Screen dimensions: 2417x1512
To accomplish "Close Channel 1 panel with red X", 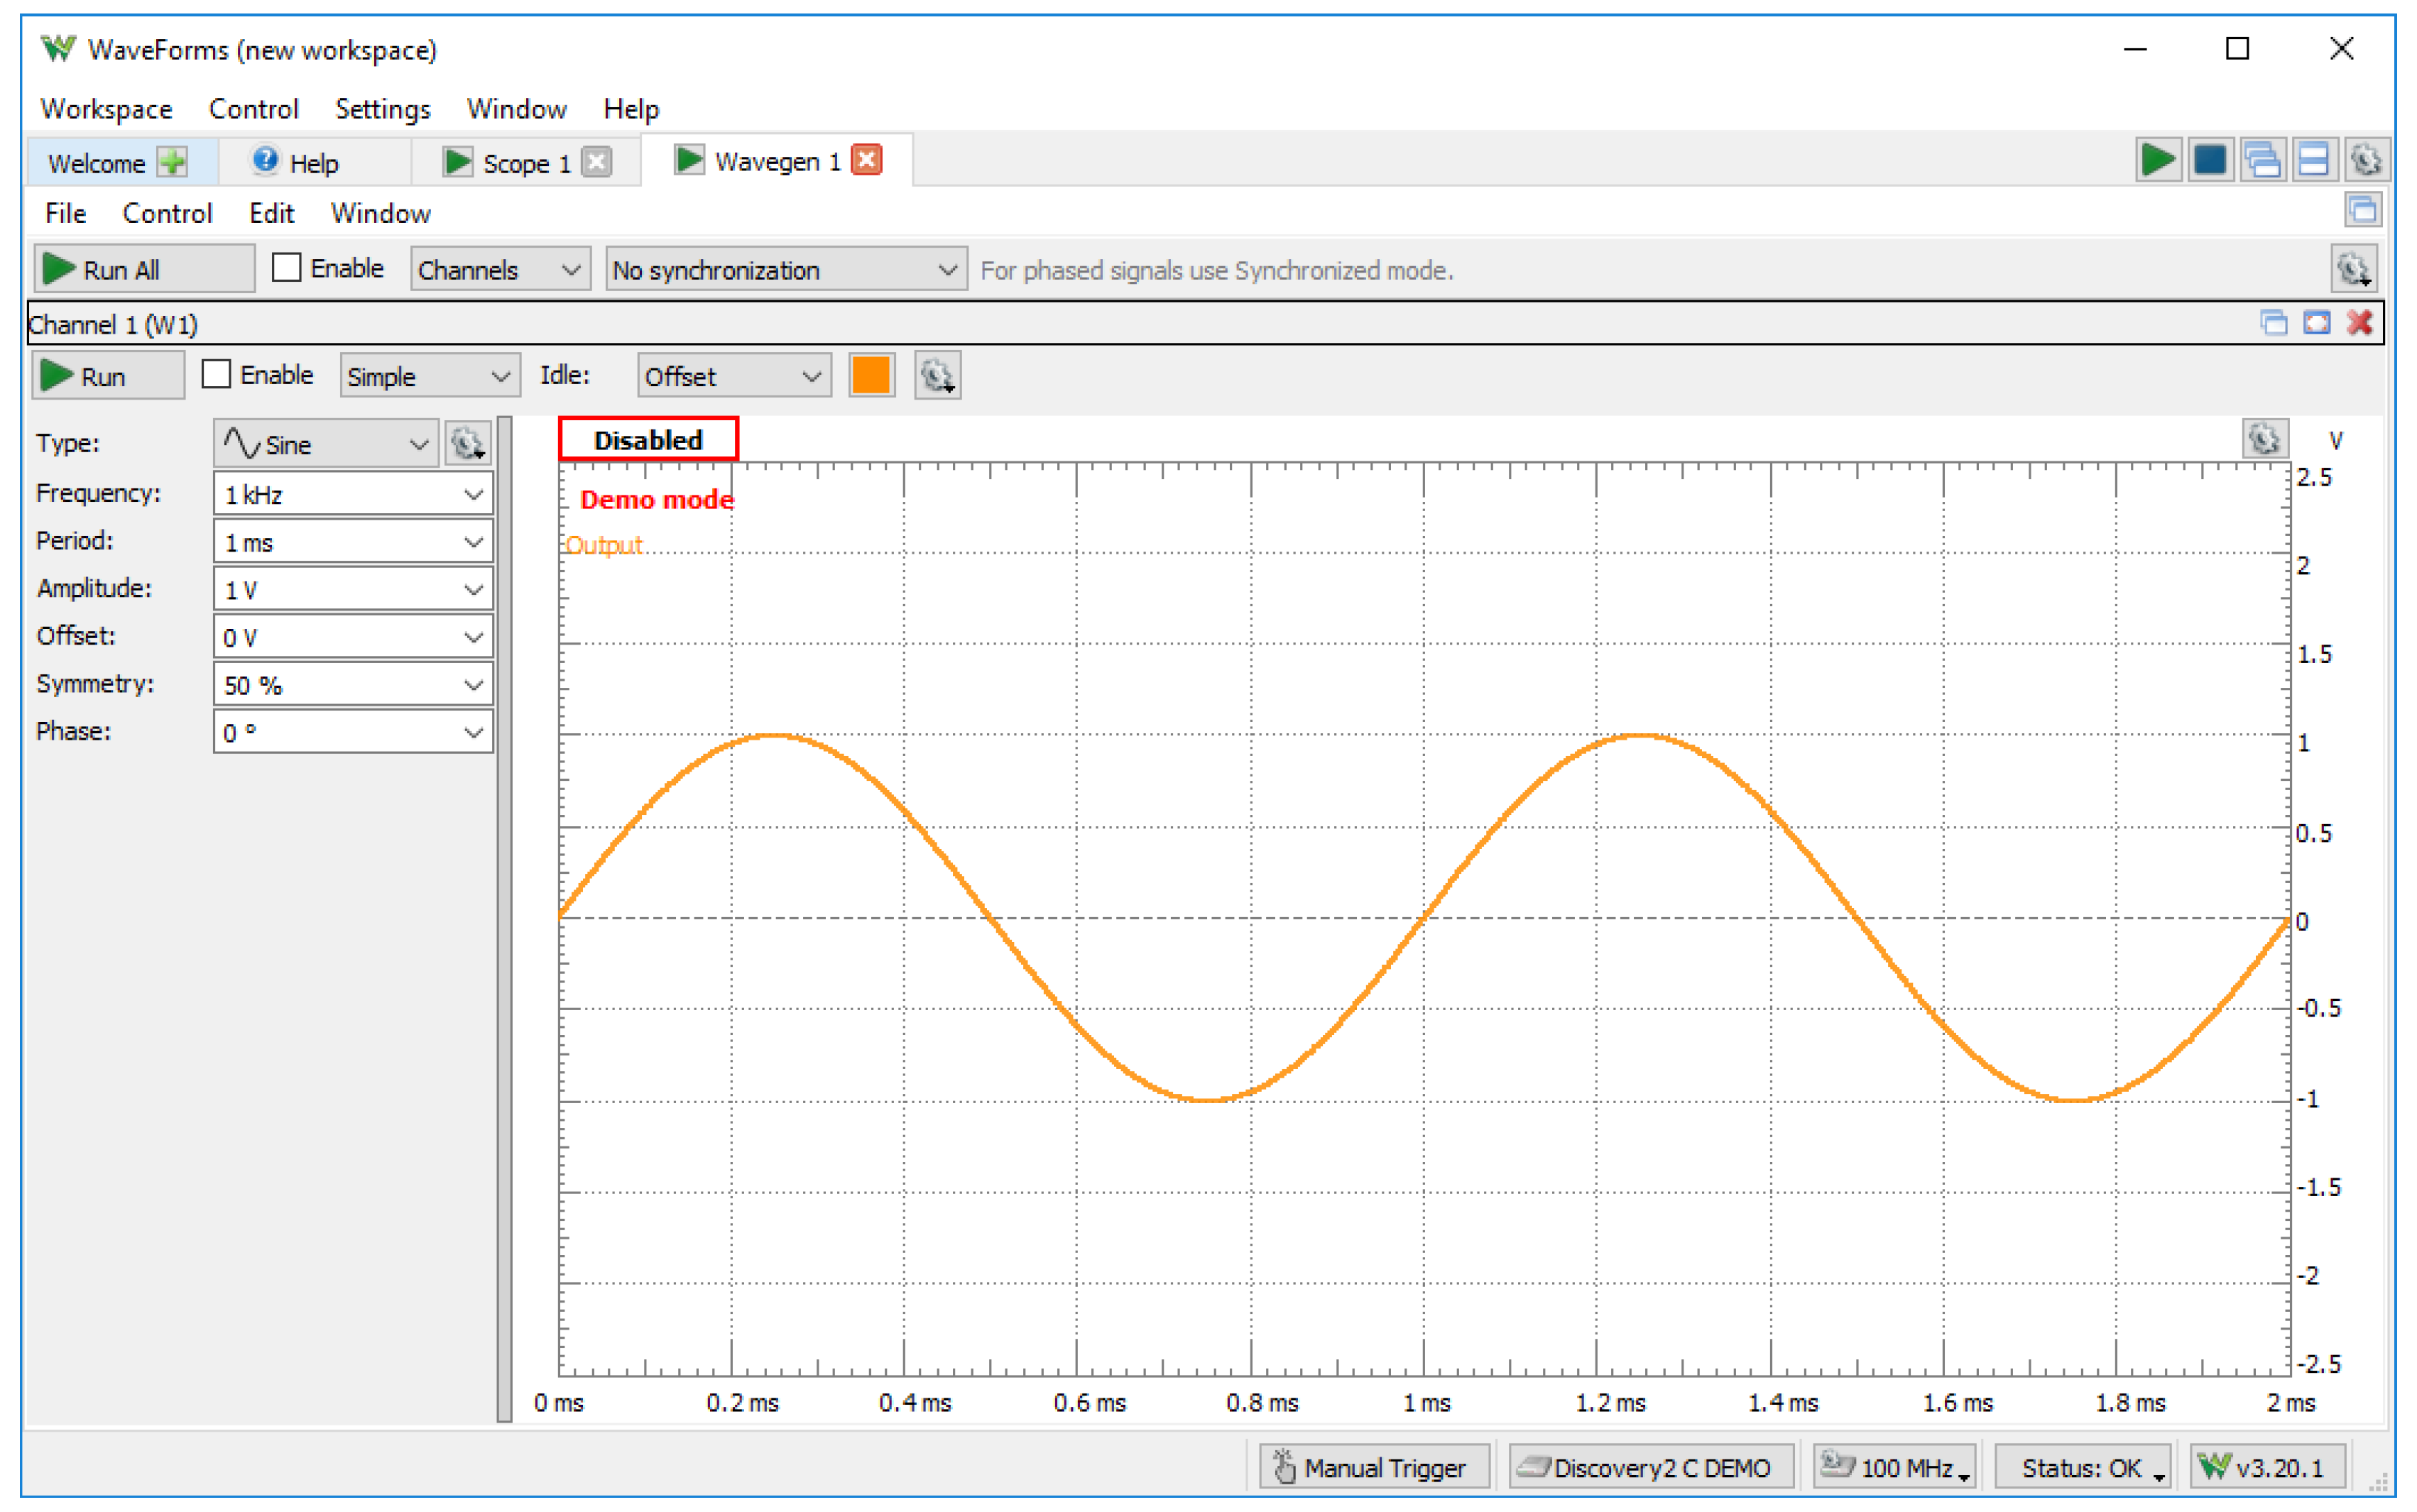I will (x=2359, y=323).
